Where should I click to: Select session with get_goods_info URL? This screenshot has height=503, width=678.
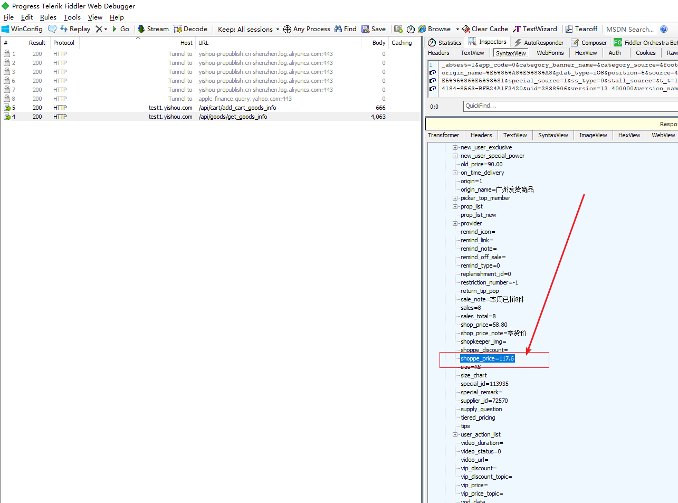(211, 117)
